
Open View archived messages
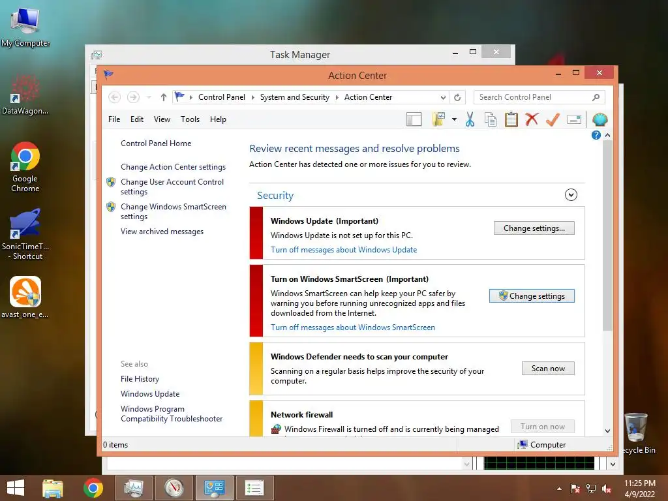coord(162,232)
